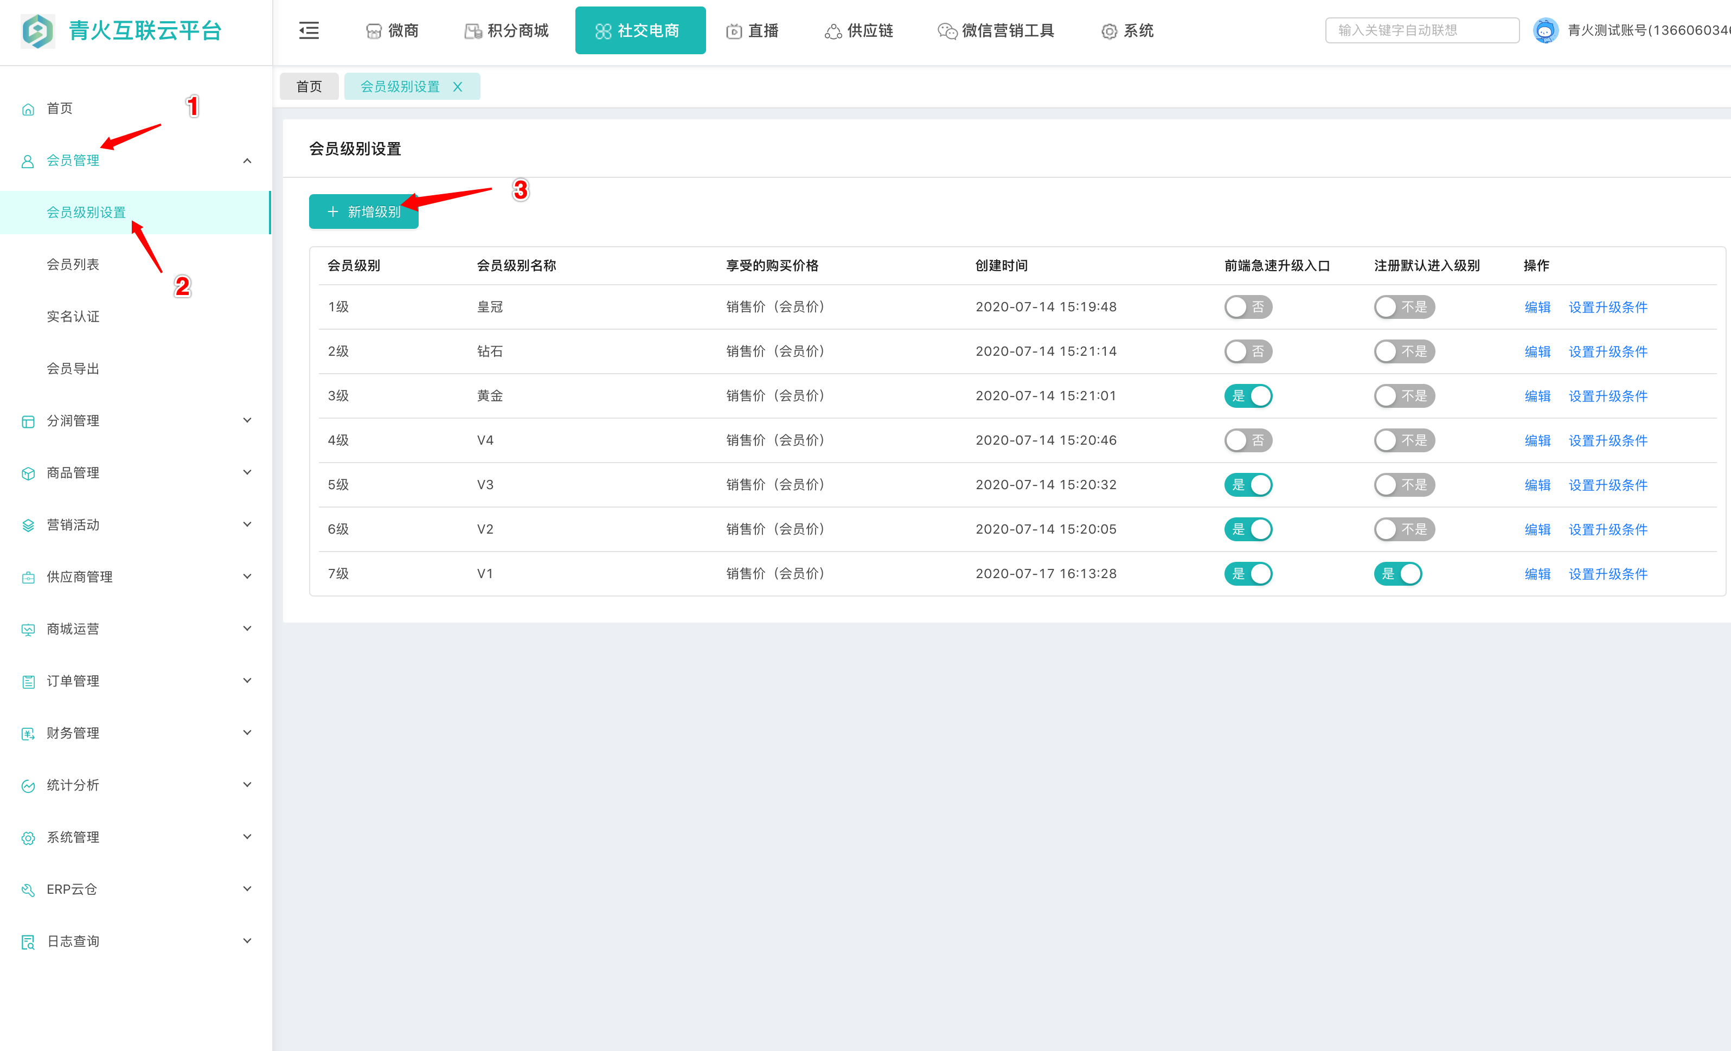Click the 会员管理 person icon

click(x=28, y=161)
